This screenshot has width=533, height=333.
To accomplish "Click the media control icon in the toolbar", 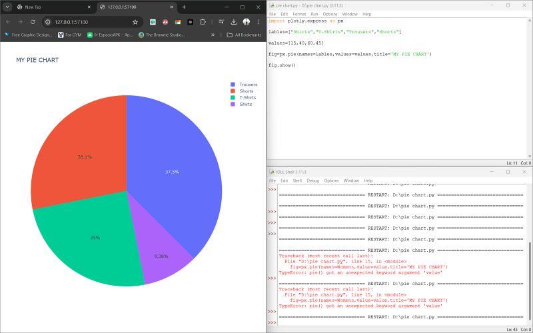I will (220, 21).
